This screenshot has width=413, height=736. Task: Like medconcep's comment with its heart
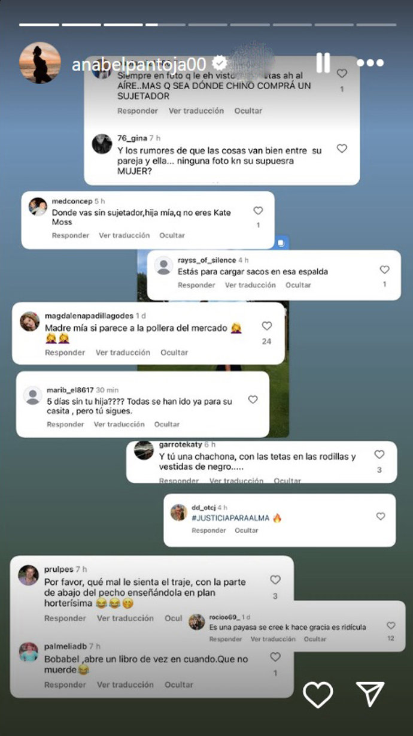(x=258, y=211)
